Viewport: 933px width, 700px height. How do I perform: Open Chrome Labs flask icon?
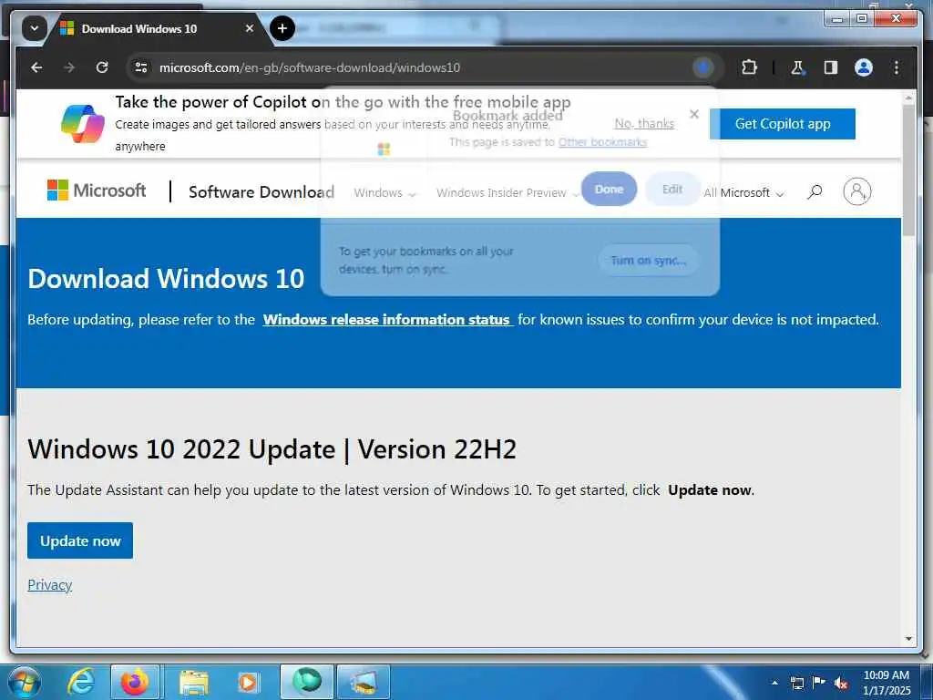[798, 67]
